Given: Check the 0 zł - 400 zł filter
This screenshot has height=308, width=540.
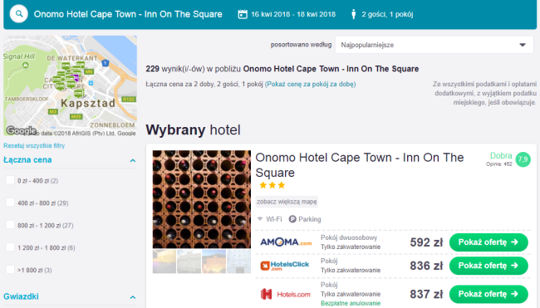Looking at the screenshot, I should pyautogui.click(x=10, y=180).
